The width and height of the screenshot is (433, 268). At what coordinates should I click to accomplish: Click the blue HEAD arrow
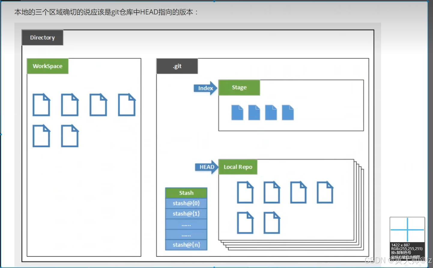click(x=207, y=167)
